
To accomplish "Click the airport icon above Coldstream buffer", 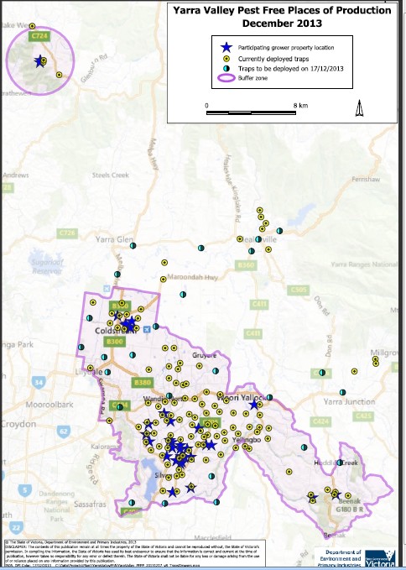I will point(107,289).
